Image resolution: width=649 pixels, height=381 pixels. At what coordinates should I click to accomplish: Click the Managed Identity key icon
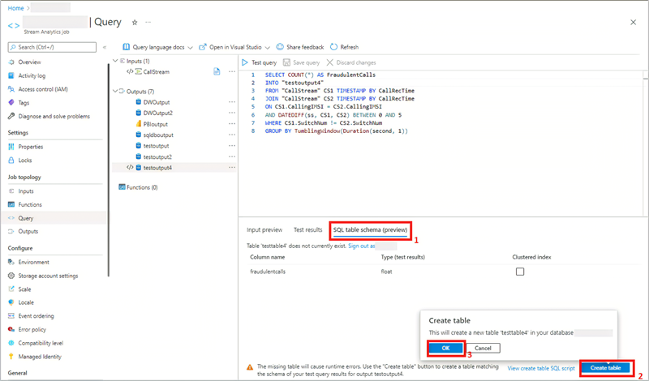[11, 356]
